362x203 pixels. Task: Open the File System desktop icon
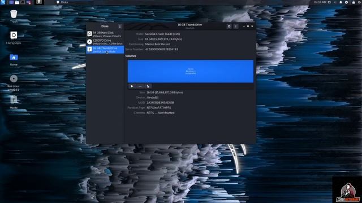point(14,38)
